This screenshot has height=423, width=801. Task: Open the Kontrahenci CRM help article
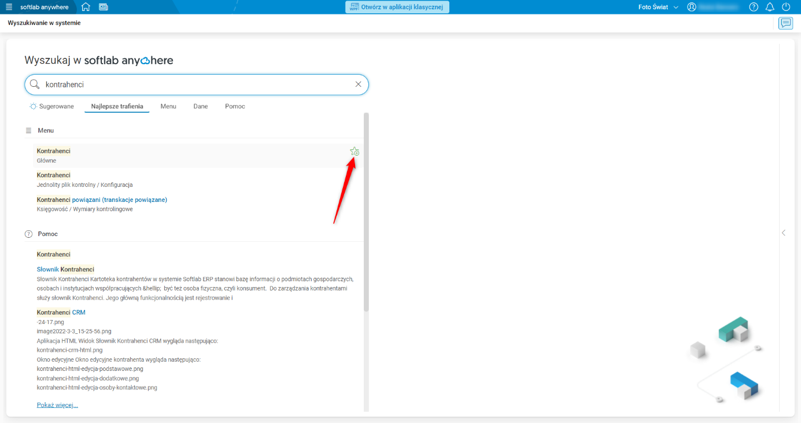point(61,312)
